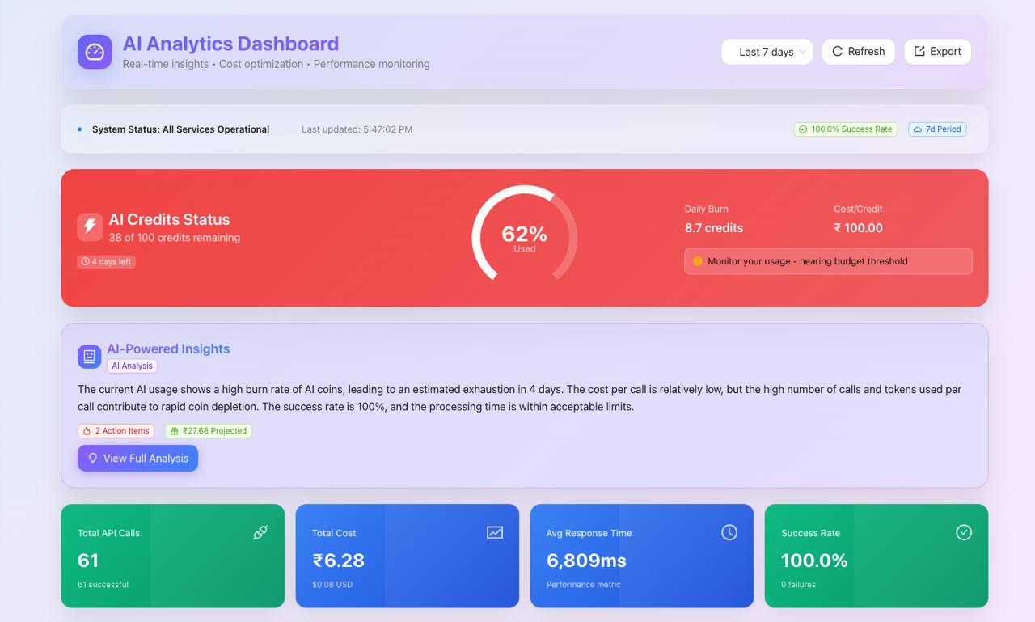This screenshot has height=622, width=1035.
Task: Click the dropdown chevron beside Last 7 days
Action: pos(802,52)
